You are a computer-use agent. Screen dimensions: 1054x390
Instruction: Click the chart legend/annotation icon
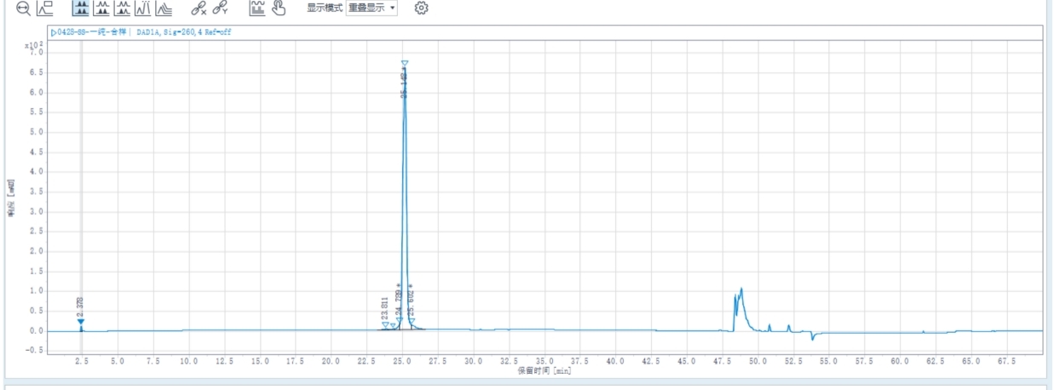(x=45, y=9)
